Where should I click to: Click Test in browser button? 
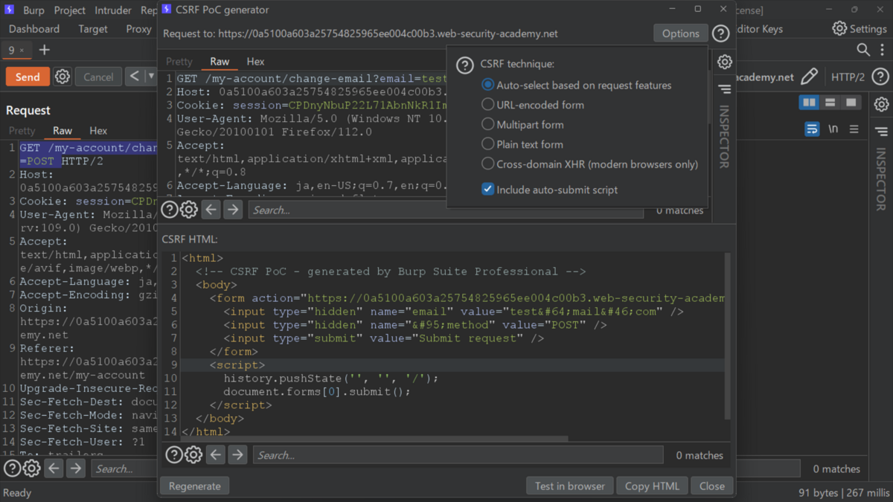570,486
